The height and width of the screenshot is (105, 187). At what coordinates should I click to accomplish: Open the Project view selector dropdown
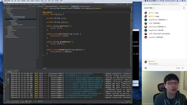[x=8, y=6]
